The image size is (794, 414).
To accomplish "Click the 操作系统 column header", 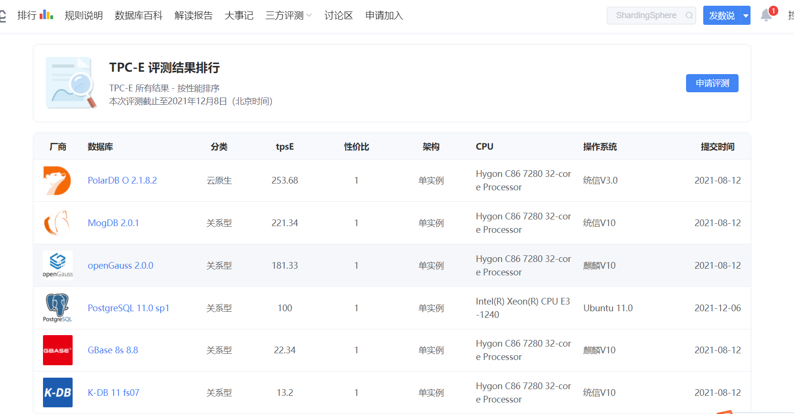I will pyautogui.click(x=600, y=147).
